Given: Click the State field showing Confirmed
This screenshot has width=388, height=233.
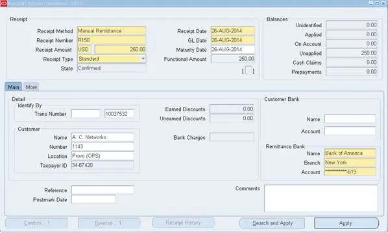Looking at the screenshot, I should coord(112,68).
